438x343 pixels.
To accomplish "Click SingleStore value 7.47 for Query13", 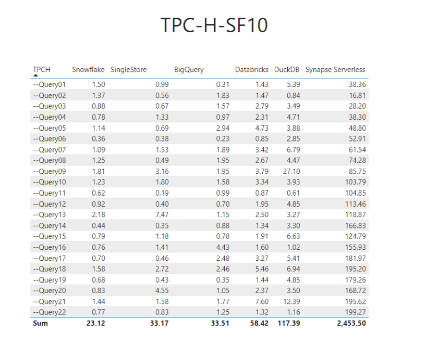I will point(161,214).
